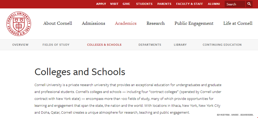Go to the Students page

pyautogui.click(x=144, y=4)
